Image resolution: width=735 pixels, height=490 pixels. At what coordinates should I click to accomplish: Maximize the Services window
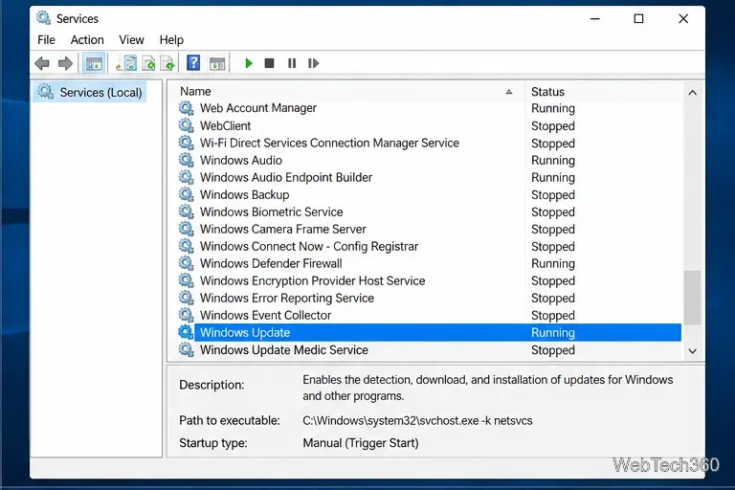tap(638, 19)
